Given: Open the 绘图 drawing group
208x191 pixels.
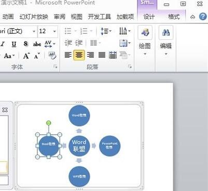Looking at the screenshot, I should (x=145, y=41).
